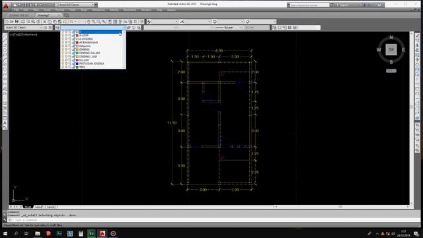The image size is (423, 238).
Task: Open the WCS dropdown below ViewCube
Action: (391, 71)
